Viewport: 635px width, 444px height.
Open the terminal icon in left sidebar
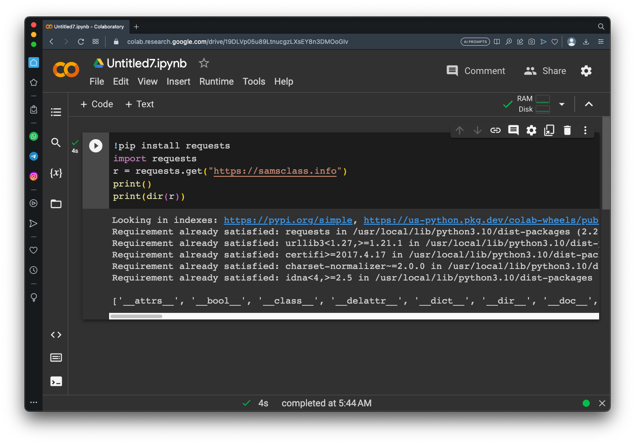pos(56,382)
